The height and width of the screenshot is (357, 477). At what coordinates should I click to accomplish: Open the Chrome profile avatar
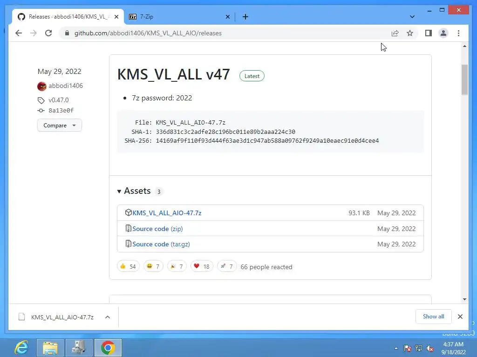(443, 33)
